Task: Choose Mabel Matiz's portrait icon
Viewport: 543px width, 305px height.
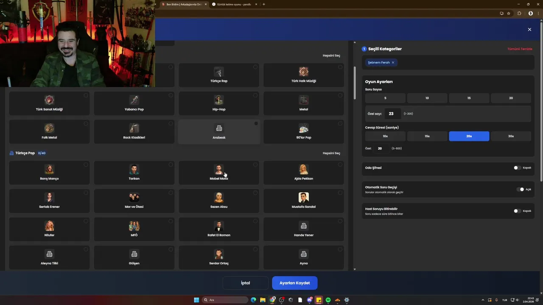Action: 219,169
